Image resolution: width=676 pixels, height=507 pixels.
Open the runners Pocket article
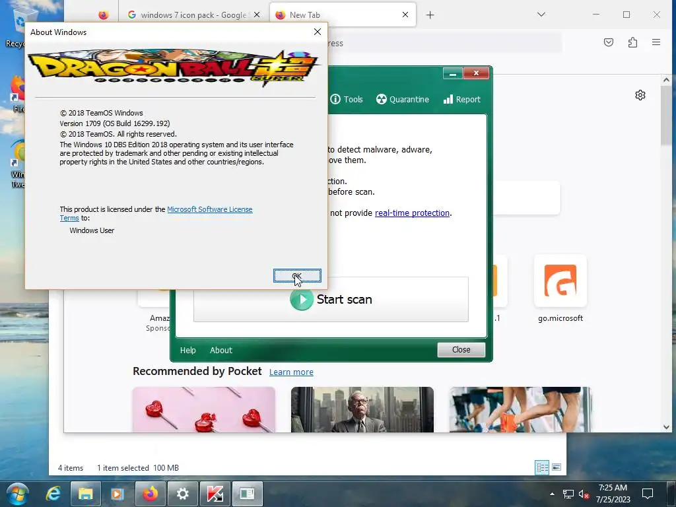click(520, 409)
